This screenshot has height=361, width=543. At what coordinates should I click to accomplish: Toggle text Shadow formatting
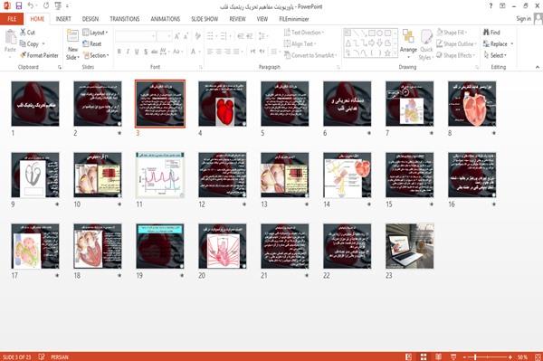(146, 52)
